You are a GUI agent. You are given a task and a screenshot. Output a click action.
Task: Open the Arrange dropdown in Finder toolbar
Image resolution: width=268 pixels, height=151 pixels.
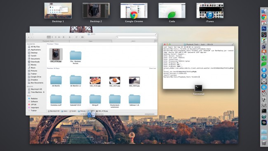[x=70, y=37]
